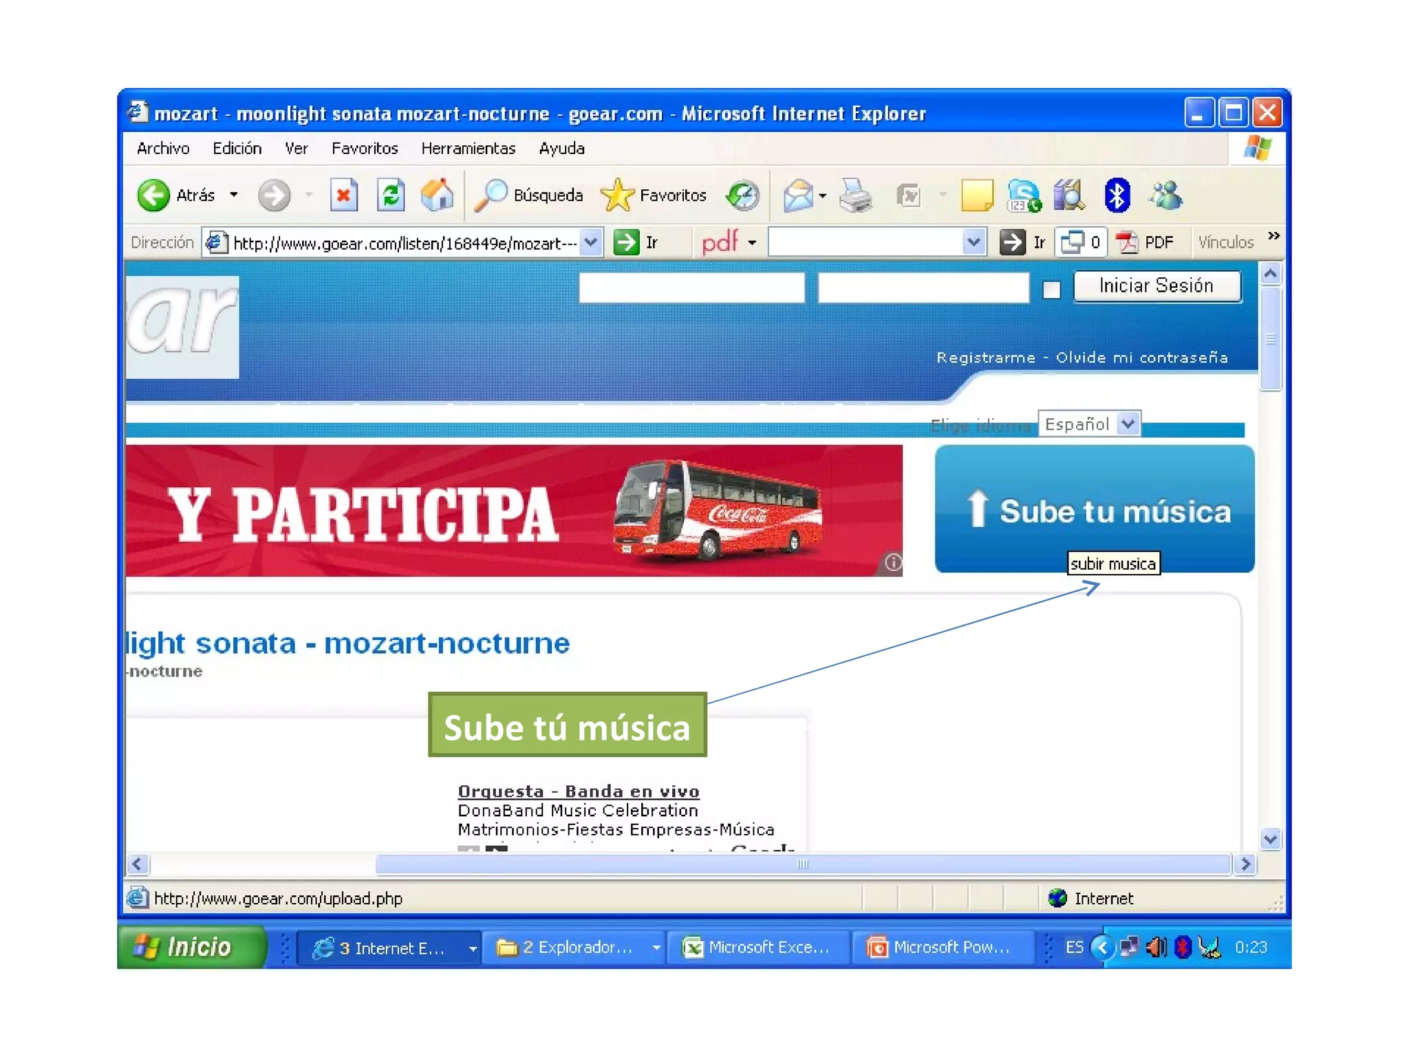Screen dimensions: 1409x1057
Task: Open the Herramientas menu
Action: 469,149
